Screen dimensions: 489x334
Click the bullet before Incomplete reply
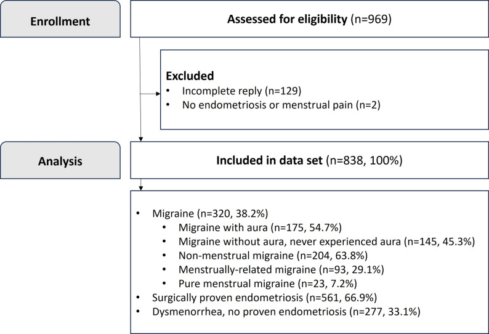[x=168, y=91]
